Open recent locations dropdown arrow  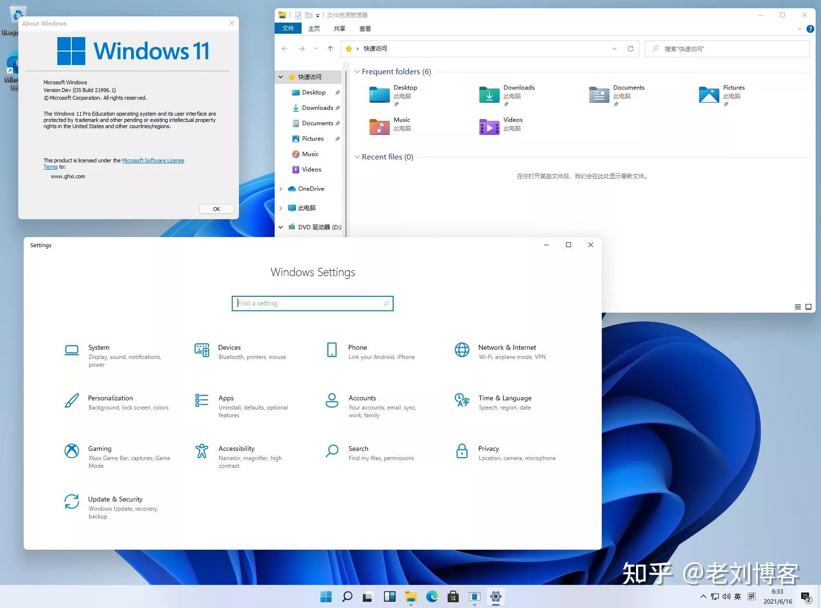316,49
